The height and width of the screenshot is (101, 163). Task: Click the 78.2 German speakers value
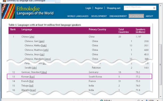(138, 72)
